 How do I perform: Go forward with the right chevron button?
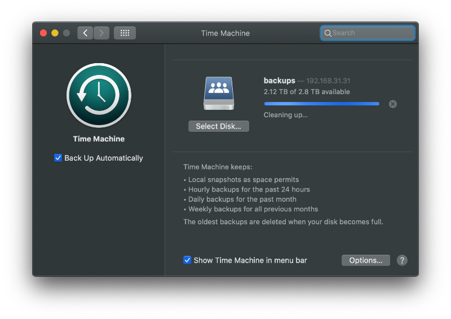click(101, 33)
